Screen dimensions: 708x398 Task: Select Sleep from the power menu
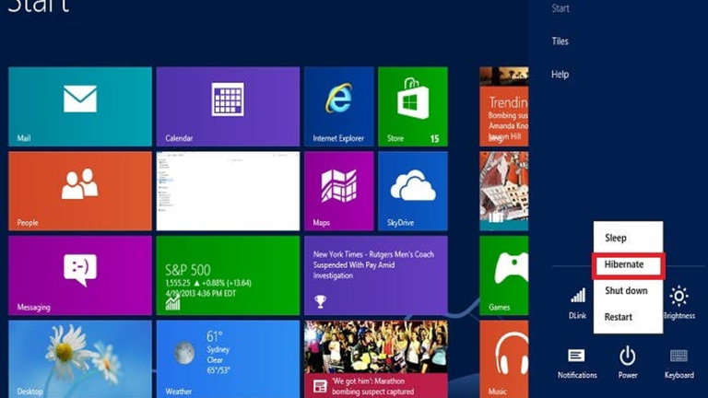[628, 238]
